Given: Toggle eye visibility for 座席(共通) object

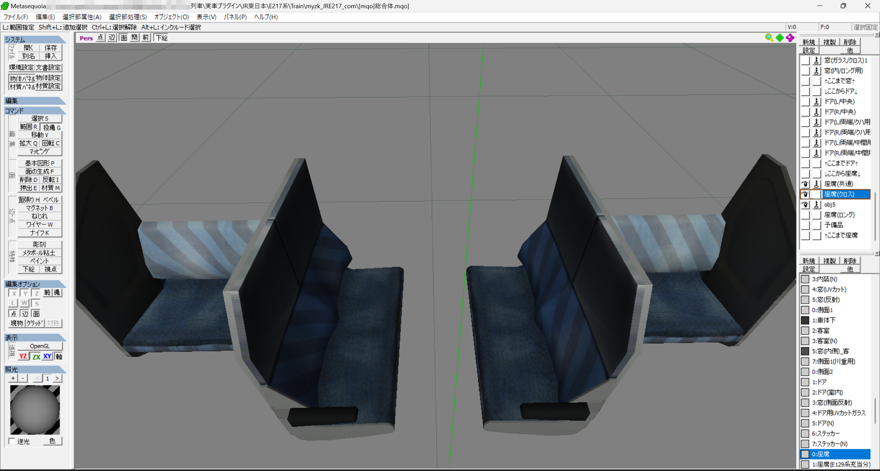Looking at the screenshot, I should pos(805,184).
